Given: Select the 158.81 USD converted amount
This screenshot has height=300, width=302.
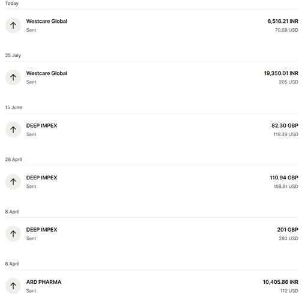Looking at the screenshot, I should pyautogui.click(x=286, y=187).
